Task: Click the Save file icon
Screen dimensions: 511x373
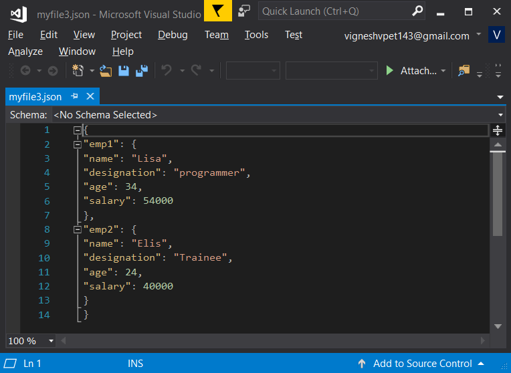Action: point(124,70)
